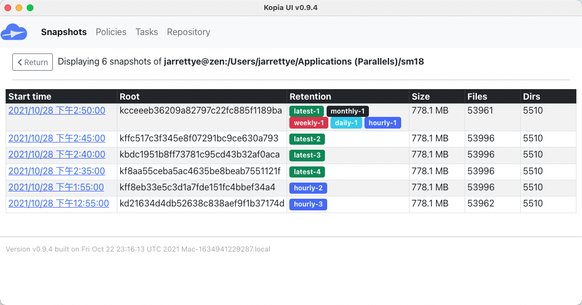Open the 2:35:00 snapshot link
Screen dimensions: 582x305
(57, 171)
